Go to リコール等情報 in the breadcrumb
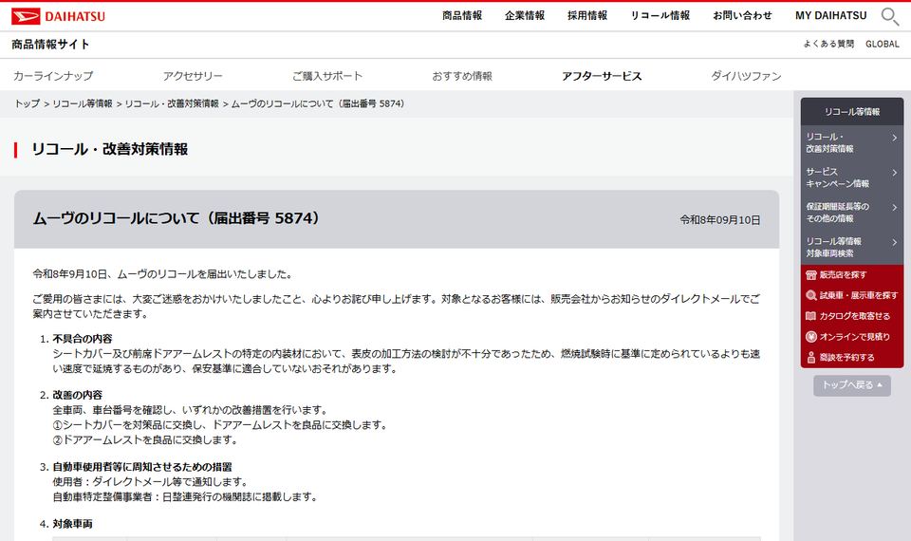The width and height of the screenshot is (911, 541). (x=83, y=104)
